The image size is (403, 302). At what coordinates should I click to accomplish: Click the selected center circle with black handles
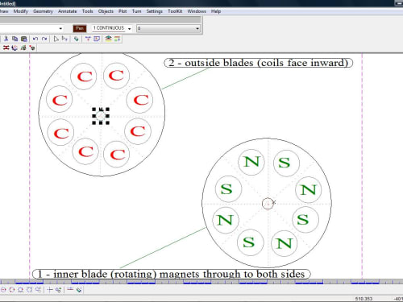coord(101,116)
